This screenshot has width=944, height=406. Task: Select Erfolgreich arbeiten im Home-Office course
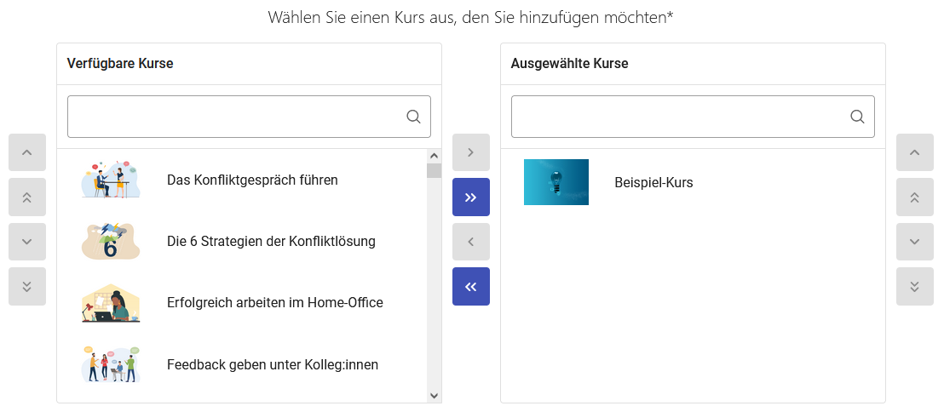click(274, 303)
